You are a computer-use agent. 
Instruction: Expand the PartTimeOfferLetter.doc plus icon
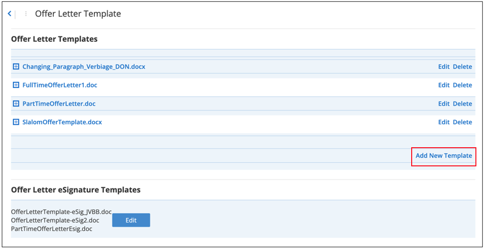16,104
